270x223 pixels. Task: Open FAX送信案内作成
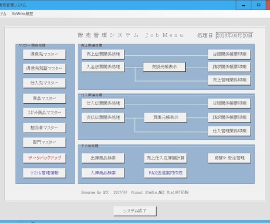(166, 173)
